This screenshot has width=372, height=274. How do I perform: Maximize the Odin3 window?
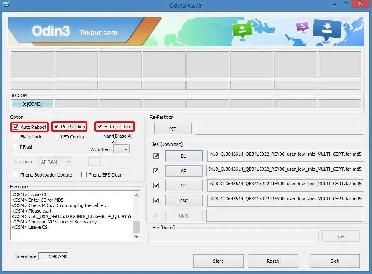click(x=346, y=4)
